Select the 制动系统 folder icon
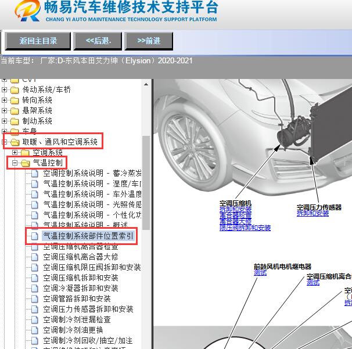 (x=15, y=121)
